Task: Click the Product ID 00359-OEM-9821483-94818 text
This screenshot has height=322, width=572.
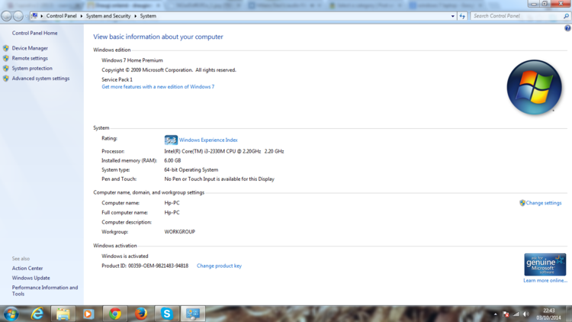Action: pyautogui.click(x=145, y=266)
